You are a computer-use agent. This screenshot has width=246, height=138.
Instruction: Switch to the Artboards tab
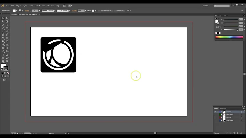[x=223, y=109]
